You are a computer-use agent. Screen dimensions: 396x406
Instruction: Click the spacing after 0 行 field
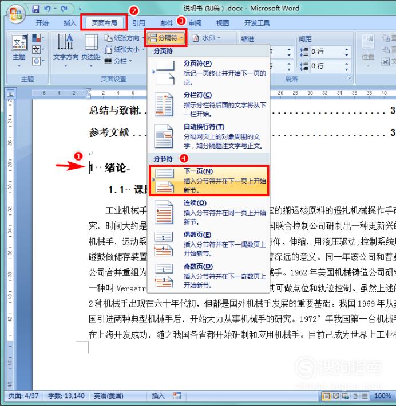click(327, 66)
